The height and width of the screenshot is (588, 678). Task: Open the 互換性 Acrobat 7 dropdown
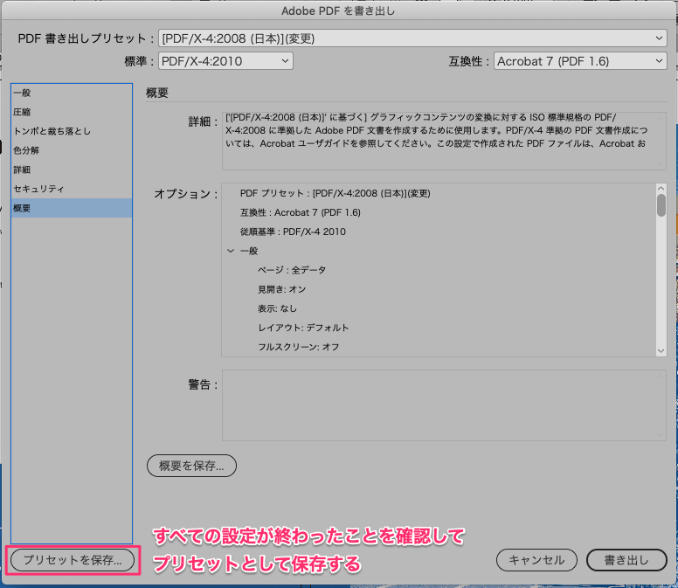[580, 61]
